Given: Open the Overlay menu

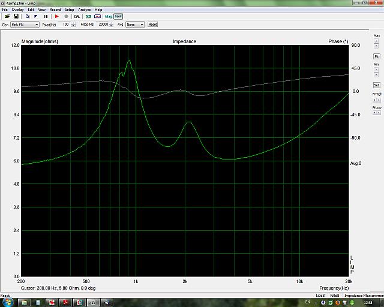Looking at the screenshot, I should pos(17,10).
